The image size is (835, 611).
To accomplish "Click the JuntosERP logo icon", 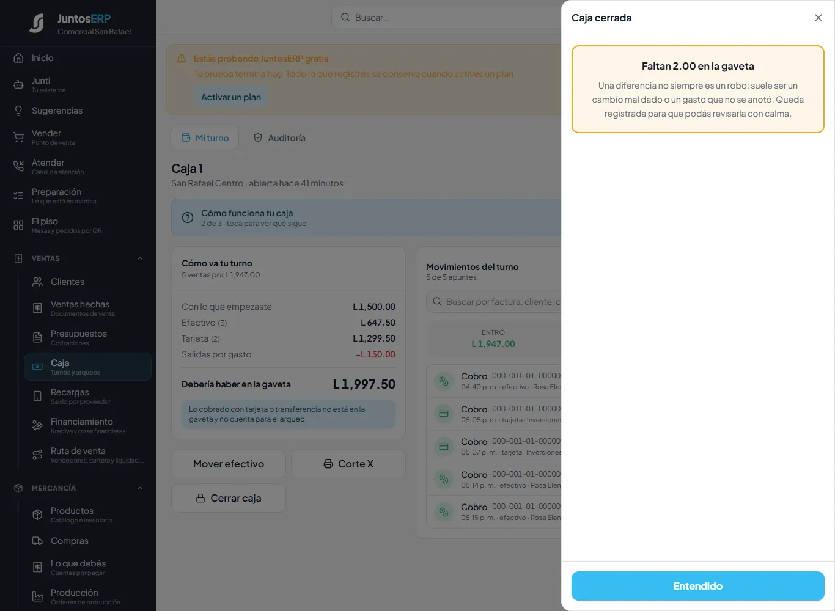I will [x=37, y=23].
